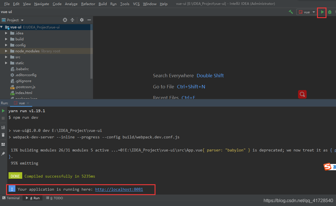Select the .postcssrc.js file
Viewport: 336px width, 206px height.
(x=25, y=87)
